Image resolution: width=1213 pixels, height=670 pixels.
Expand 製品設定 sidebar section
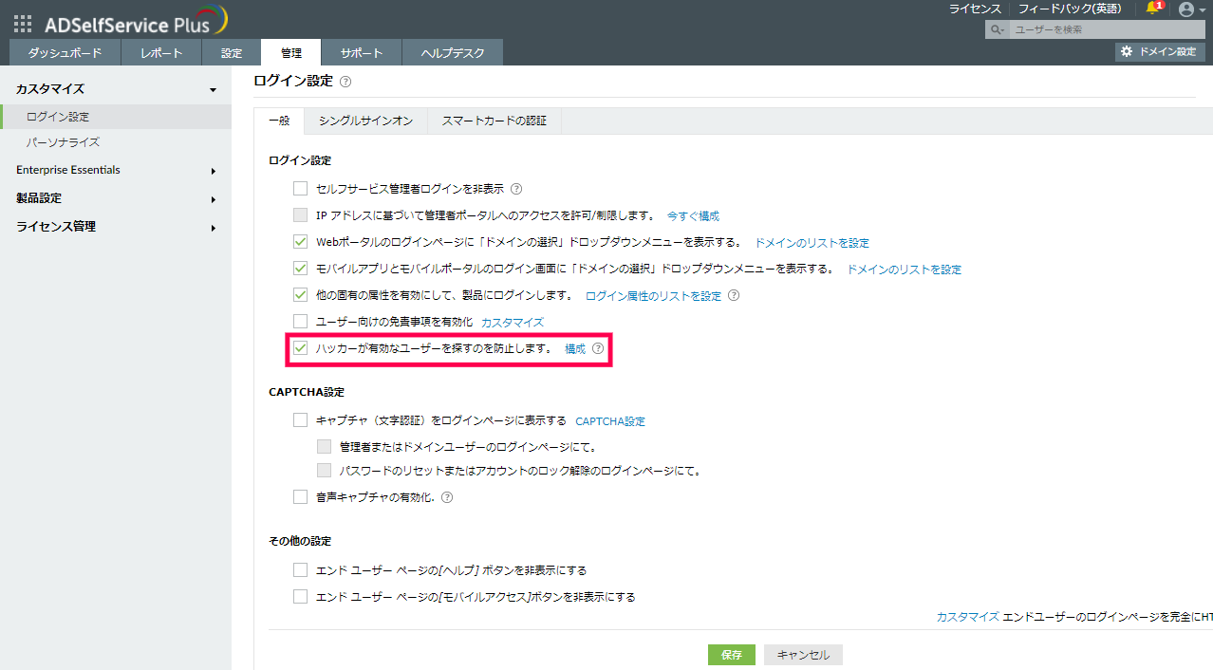point(214,199)
